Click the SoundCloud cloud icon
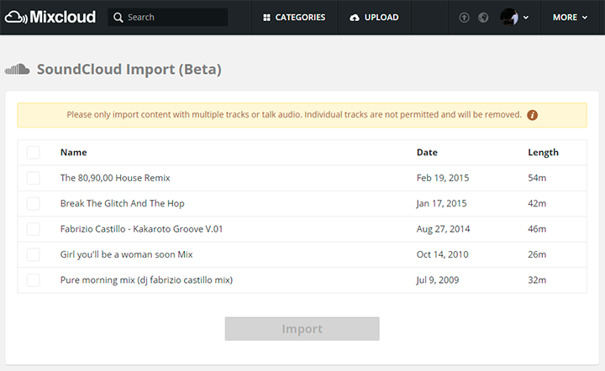The width and height of the screenshot is (605, 371). (x=17, y=70)
